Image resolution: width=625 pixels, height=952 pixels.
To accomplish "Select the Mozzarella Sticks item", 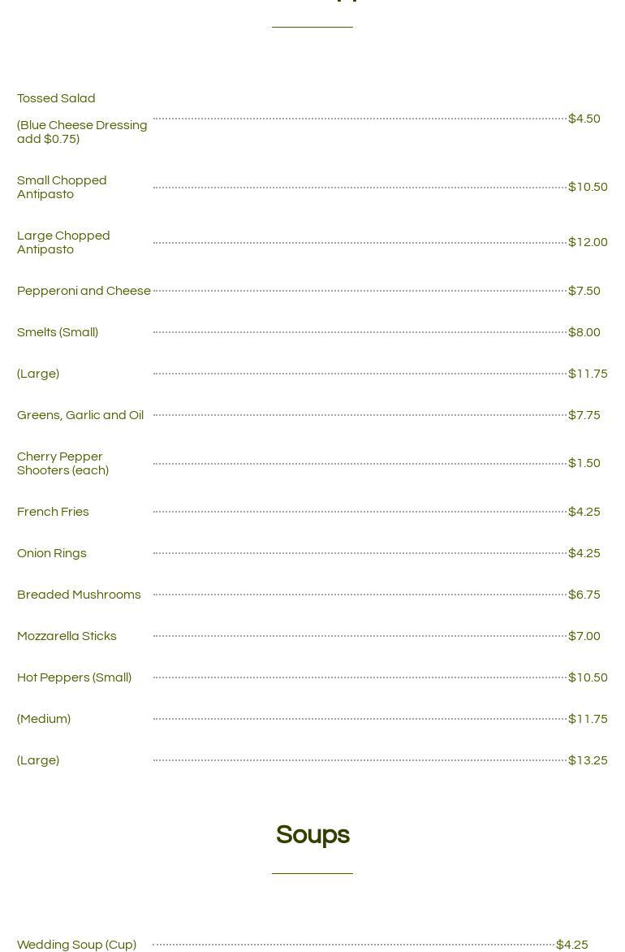I will (x=67, y=636).
